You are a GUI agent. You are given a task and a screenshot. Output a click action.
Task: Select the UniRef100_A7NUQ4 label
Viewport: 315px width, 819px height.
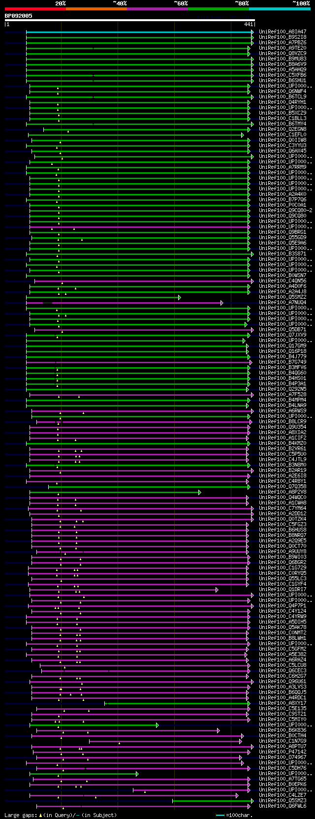click(283, 303)
